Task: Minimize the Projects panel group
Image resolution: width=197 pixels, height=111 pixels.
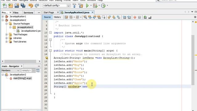Action: pos(39,13)
